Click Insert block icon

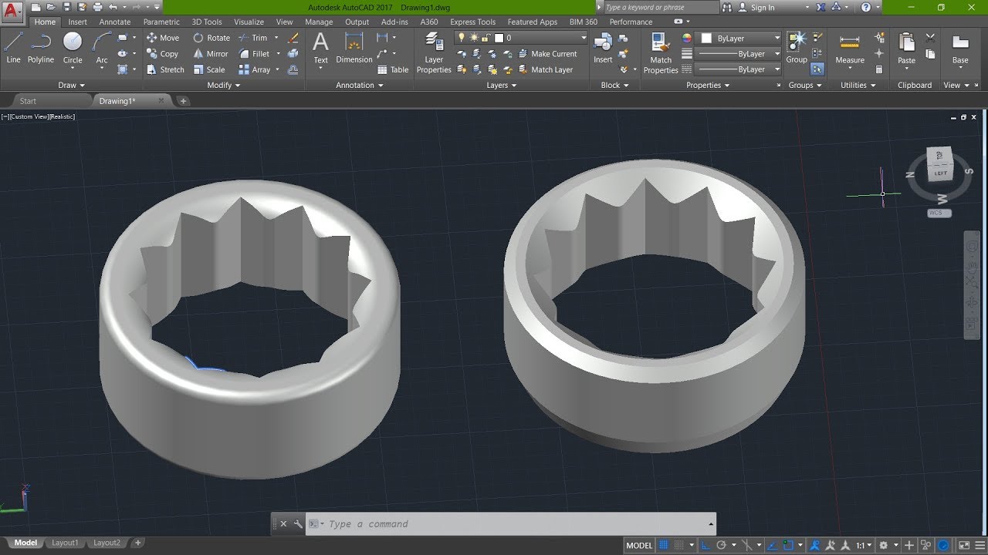pos(603,48)
